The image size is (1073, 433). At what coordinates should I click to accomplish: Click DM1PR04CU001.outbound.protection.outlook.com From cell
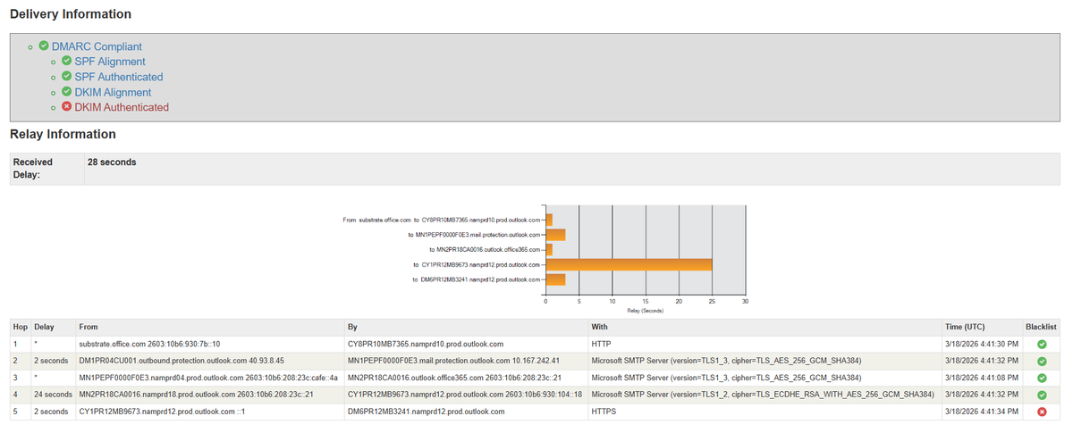point(209,361)
